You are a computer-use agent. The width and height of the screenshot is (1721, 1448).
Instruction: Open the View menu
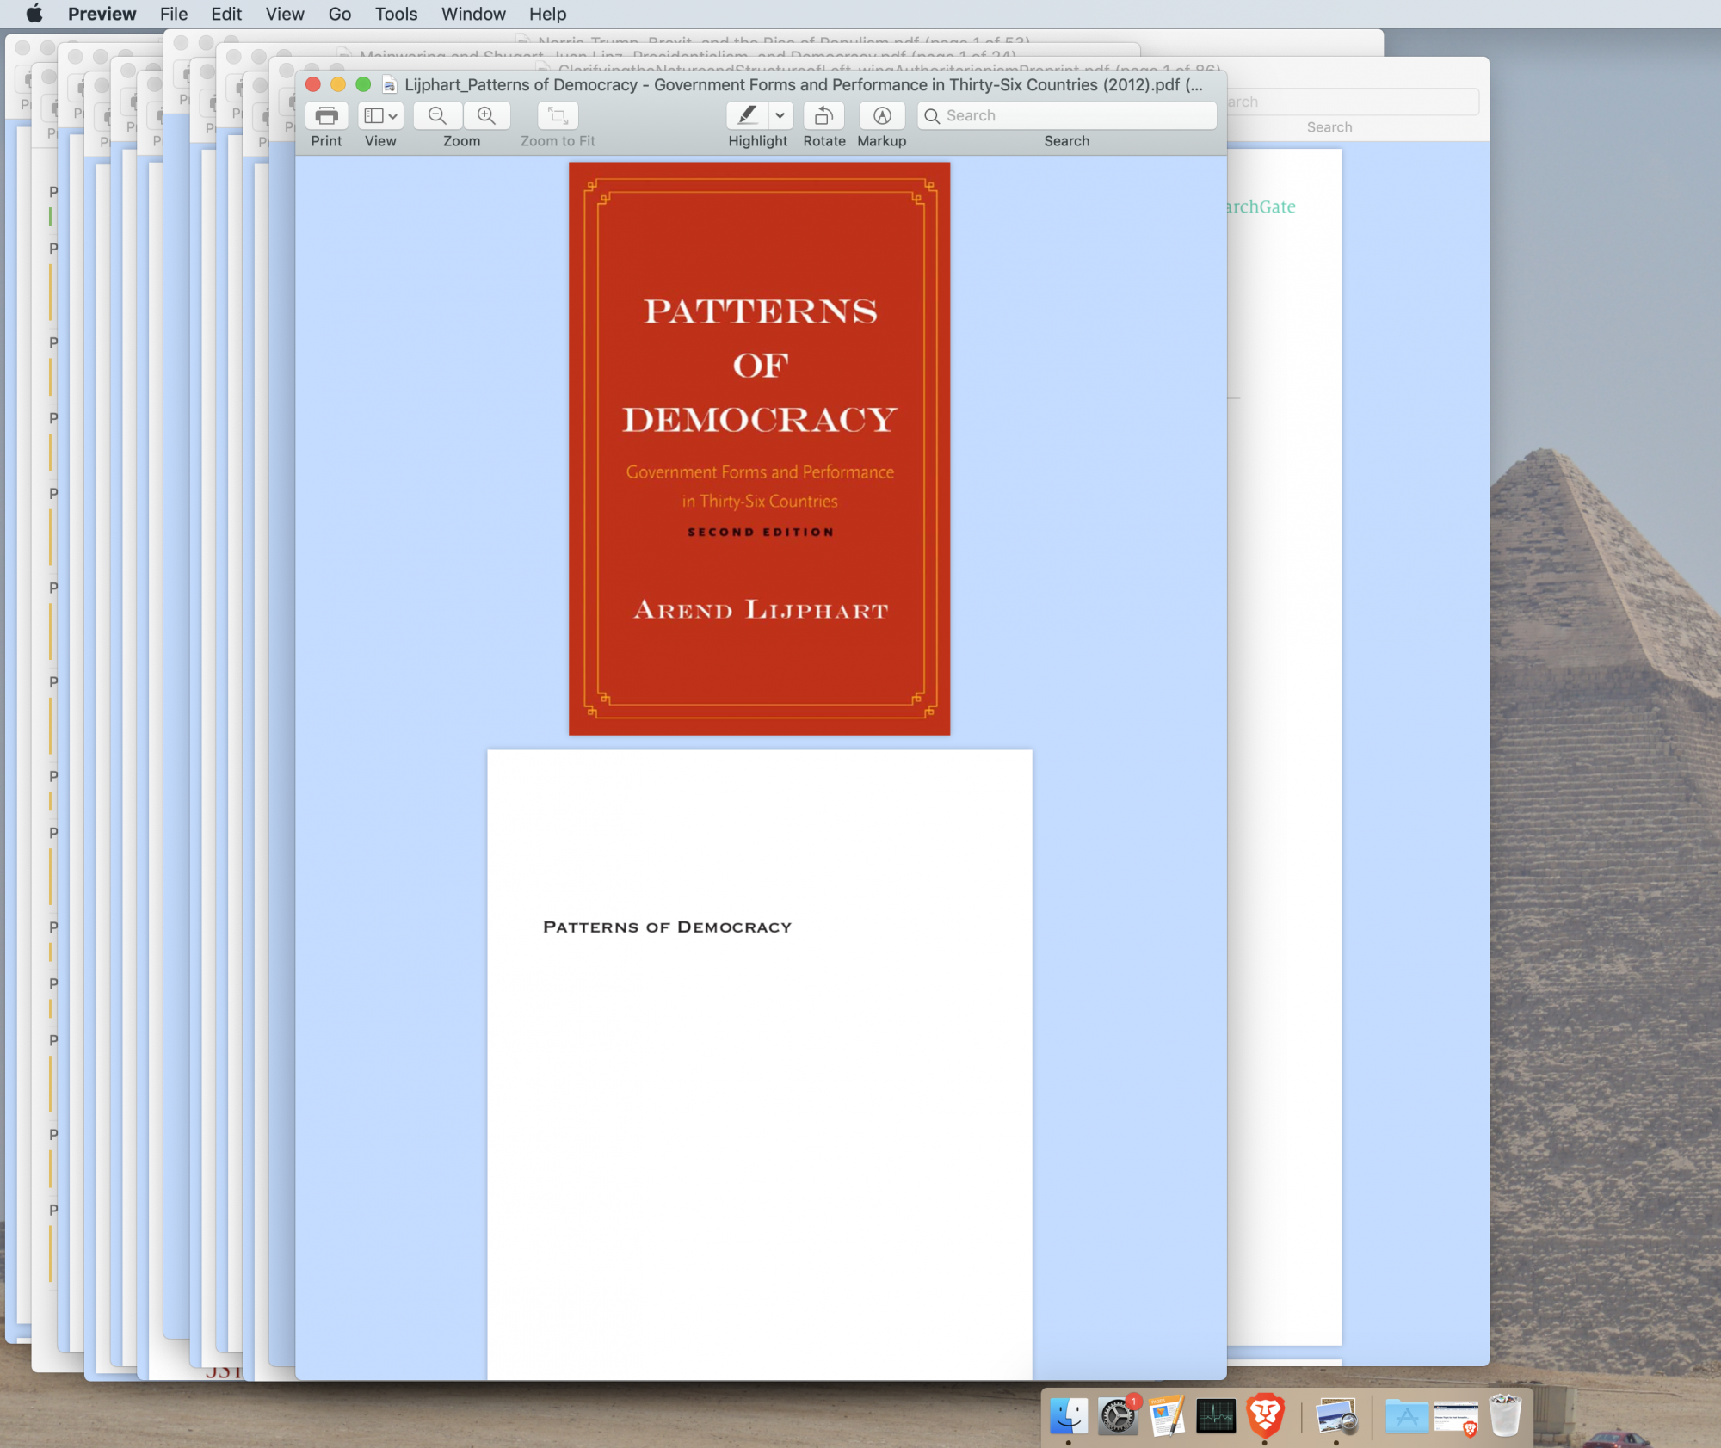pyautogui.click(x=285, y=14)
